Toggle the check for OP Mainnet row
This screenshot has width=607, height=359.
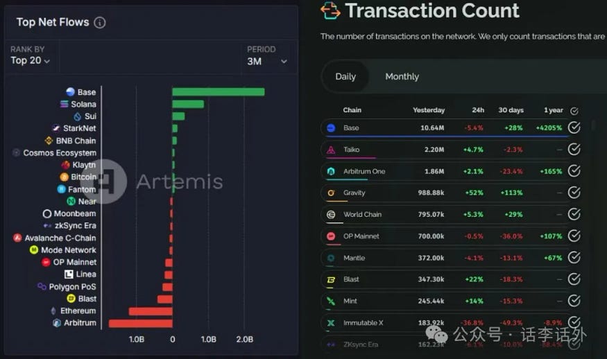click(574, 236)
